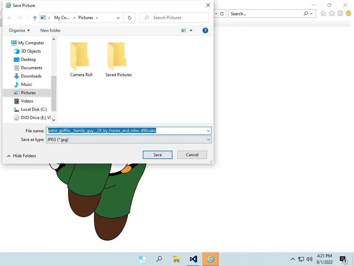Open the File name dropdown list

208,131
